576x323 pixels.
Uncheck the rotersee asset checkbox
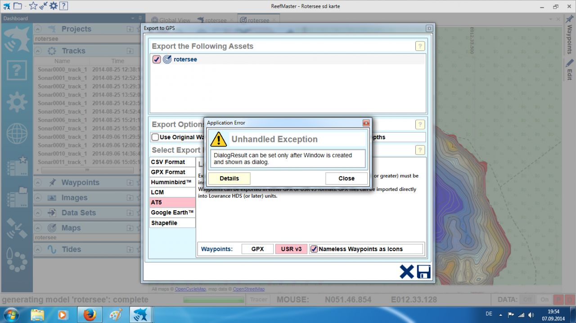157,59
